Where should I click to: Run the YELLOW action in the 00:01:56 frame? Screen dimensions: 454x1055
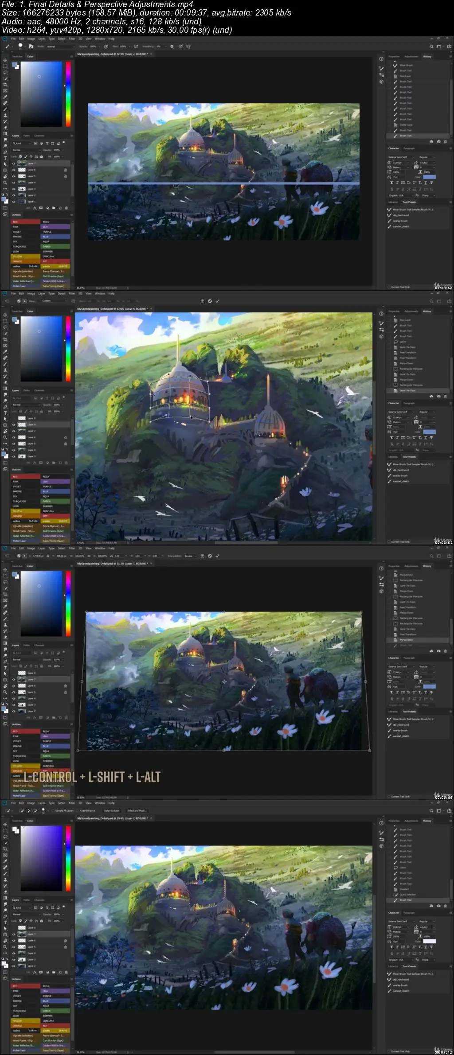(x=25, y=256)
